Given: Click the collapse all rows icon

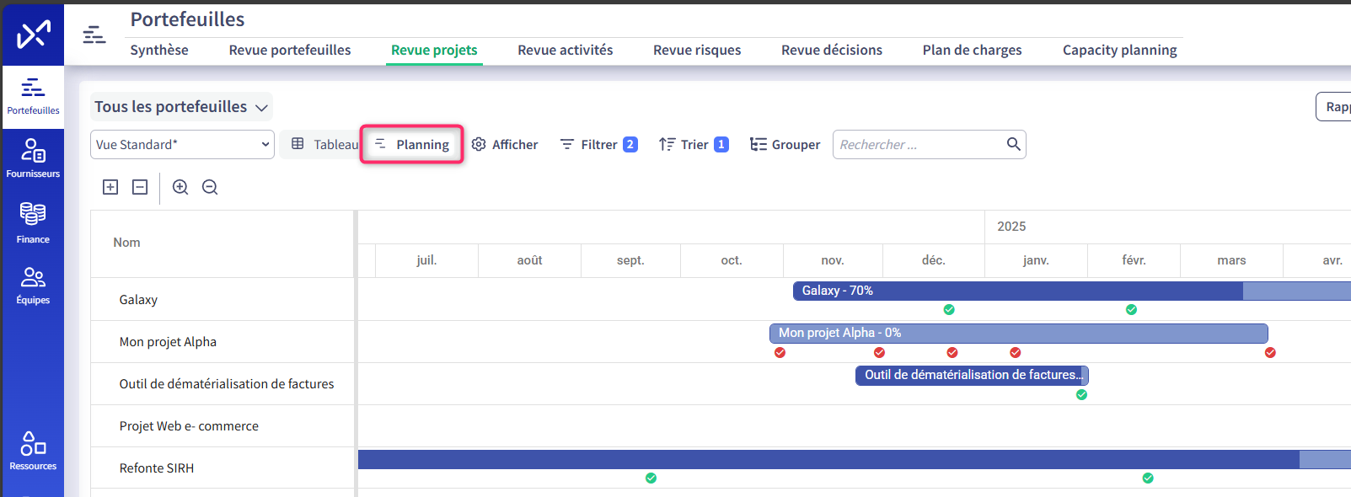Looking at the screenshot, I should point(140,187).
